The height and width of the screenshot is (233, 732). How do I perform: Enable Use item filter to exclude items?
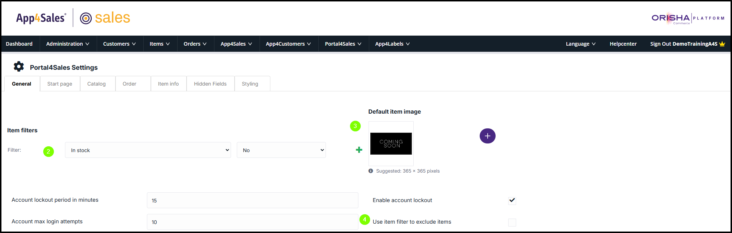coord(512,222)
